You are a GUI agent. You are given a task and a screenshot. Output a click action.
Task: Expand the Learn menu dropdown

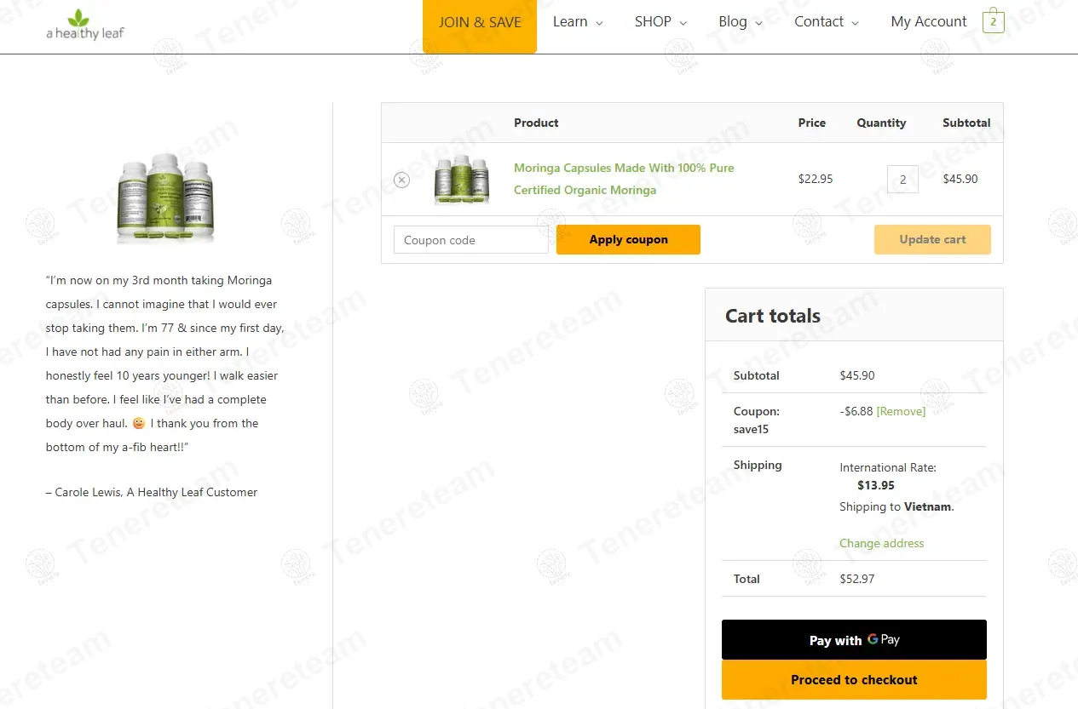click(x=577, y=22)
